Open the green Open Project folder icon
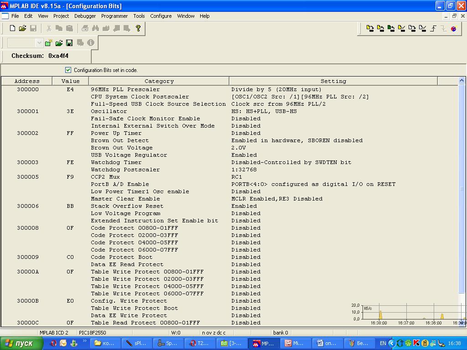Image resolution: width=467 pixels, height=350 pixels. [x=59, y=43]
